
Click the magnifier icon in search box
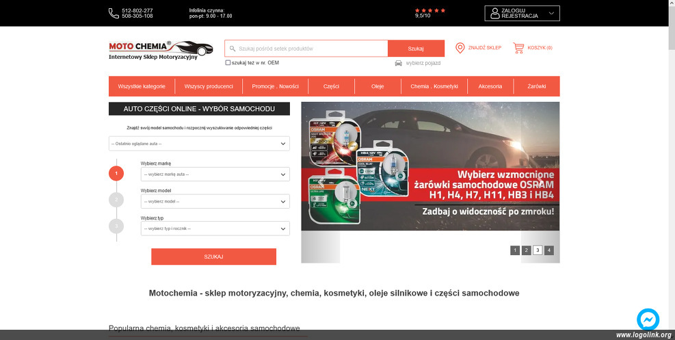[x=233, y=49]
